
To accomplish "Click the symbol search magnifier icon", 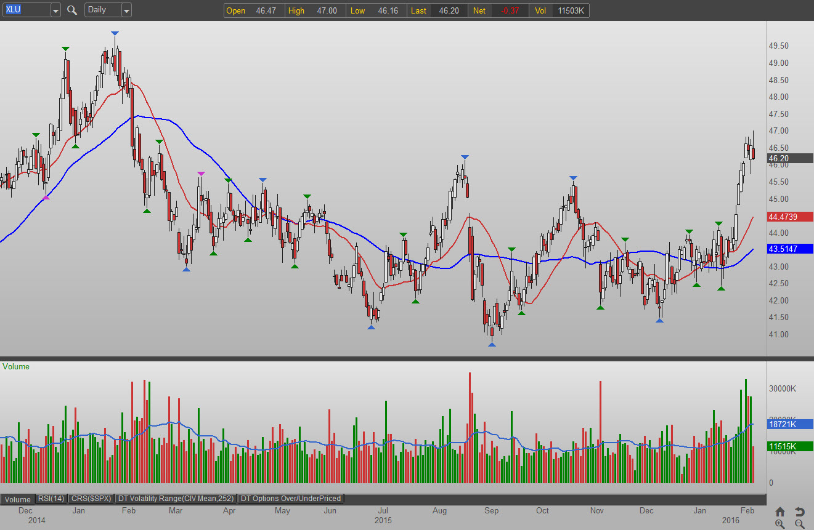I will click(72, 10).
